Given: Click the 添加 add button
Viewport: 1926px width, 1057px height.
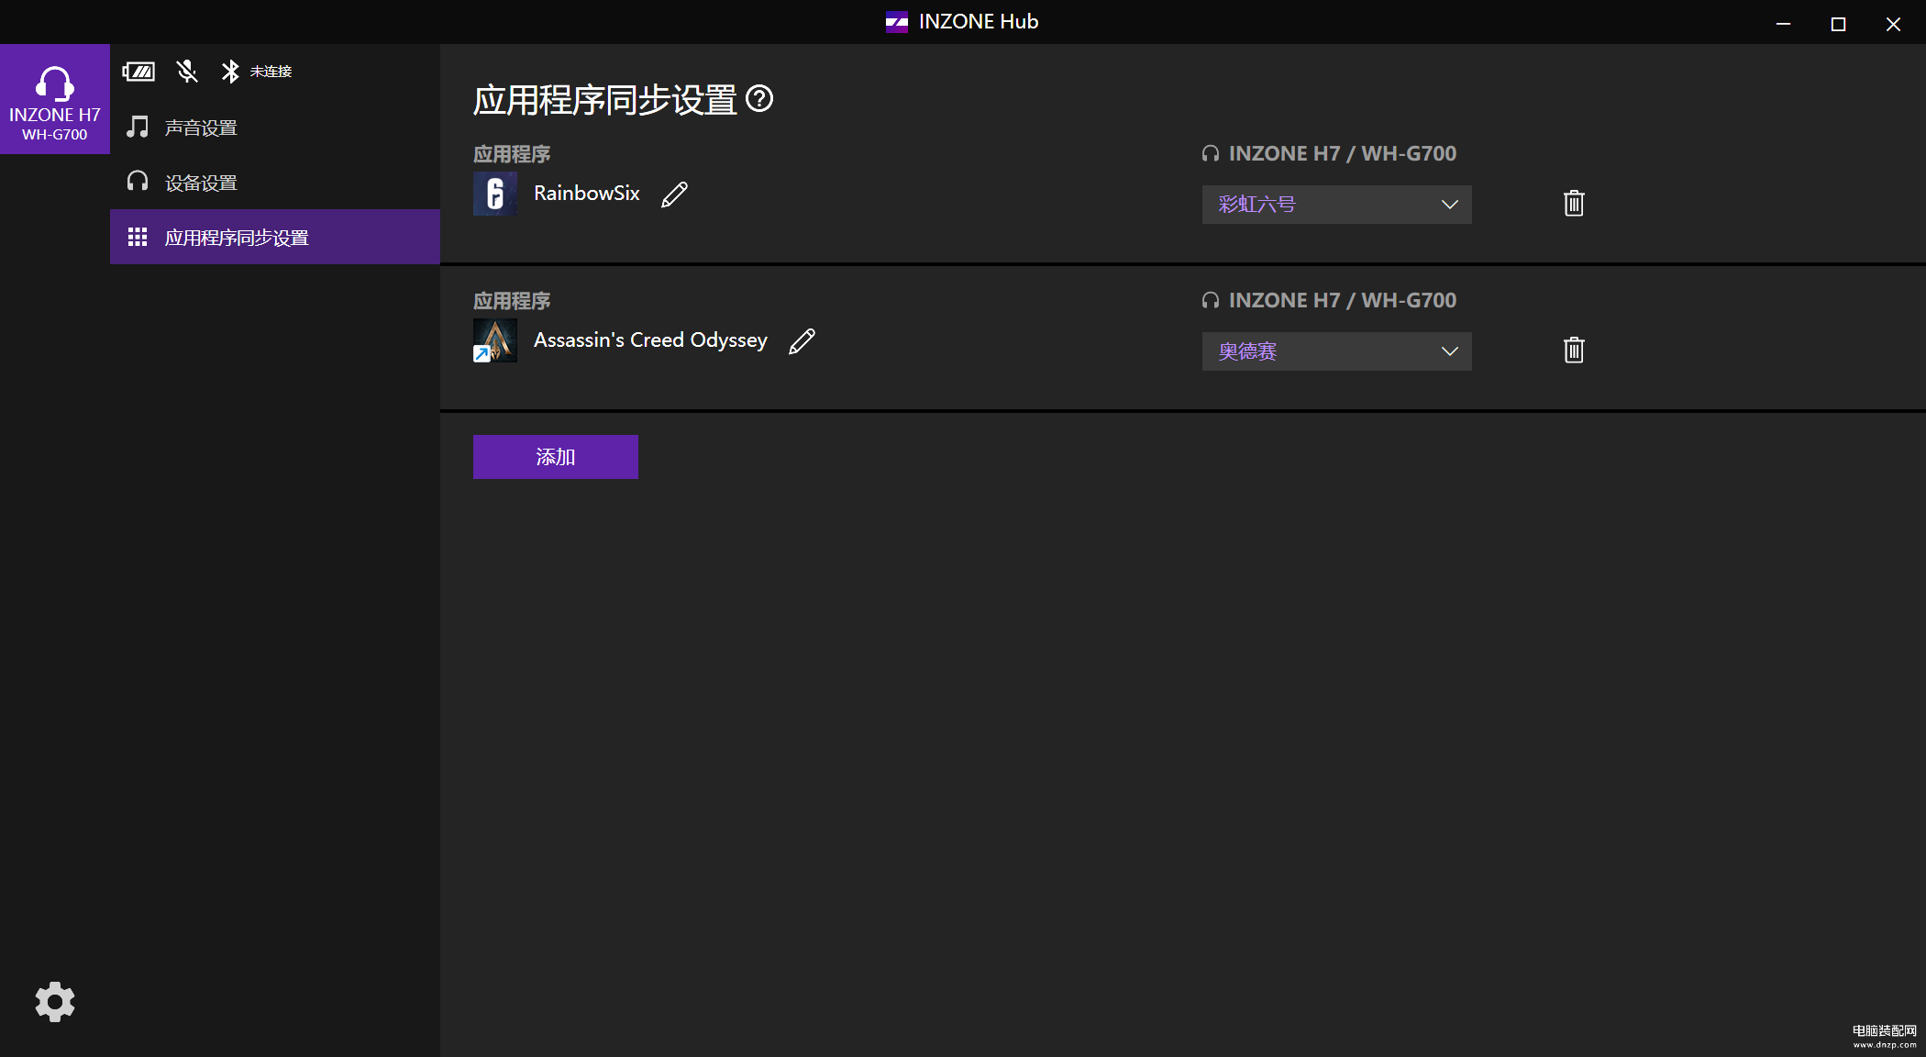Looking at the screenshot, I should coord(556,457).
